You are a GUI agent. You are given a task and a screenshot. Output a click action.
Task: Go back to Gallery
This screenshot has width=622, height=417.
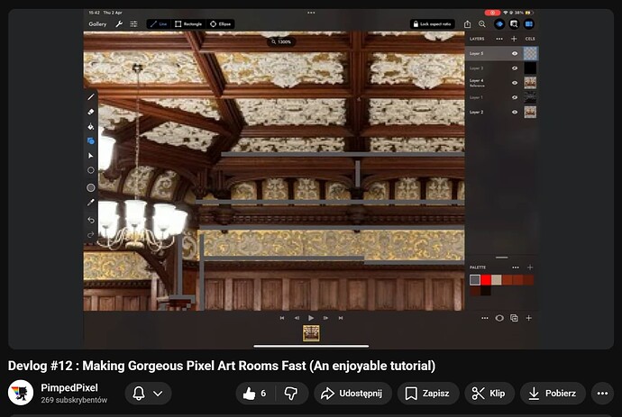click(x=97, y=24)
